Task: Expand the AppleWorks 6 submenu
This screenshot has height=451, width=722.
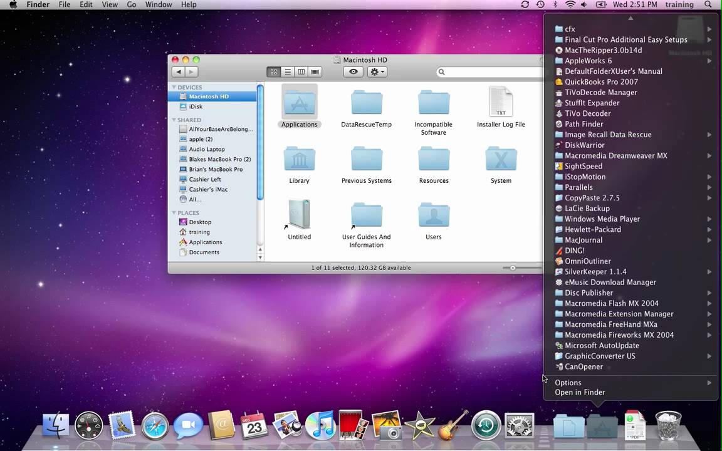Action: (x=709, y=61)
